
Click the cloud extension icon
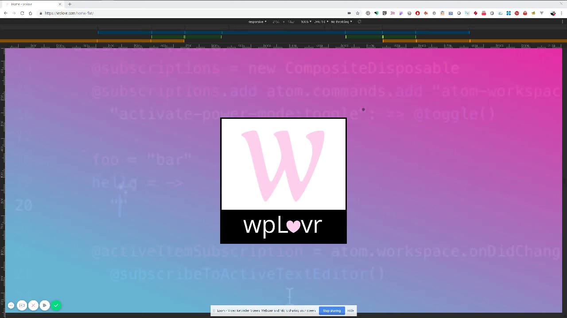click(x=500, y=13)
